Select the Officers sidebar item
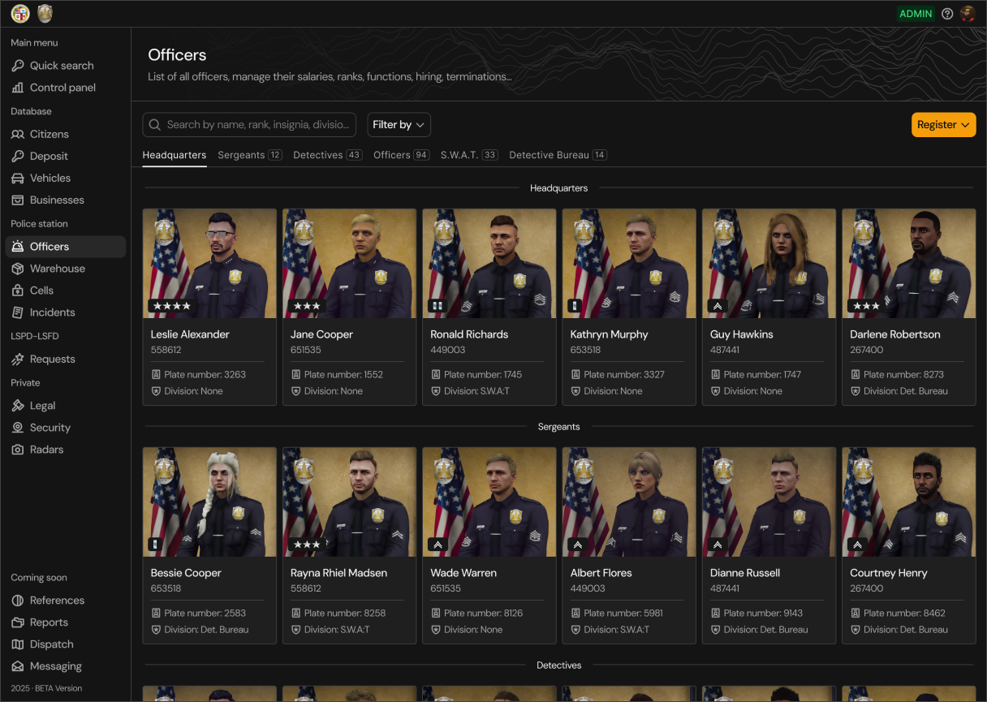The width and height of the screenshot is (987, 702). point(65,247)
